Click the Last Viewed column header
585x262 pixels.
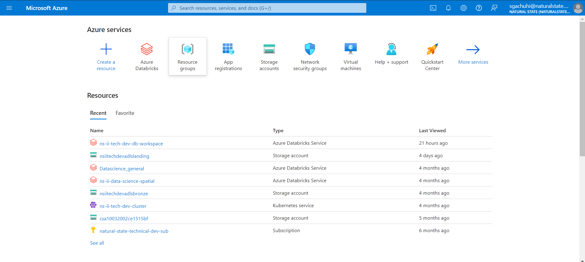(x=432, y=130)
